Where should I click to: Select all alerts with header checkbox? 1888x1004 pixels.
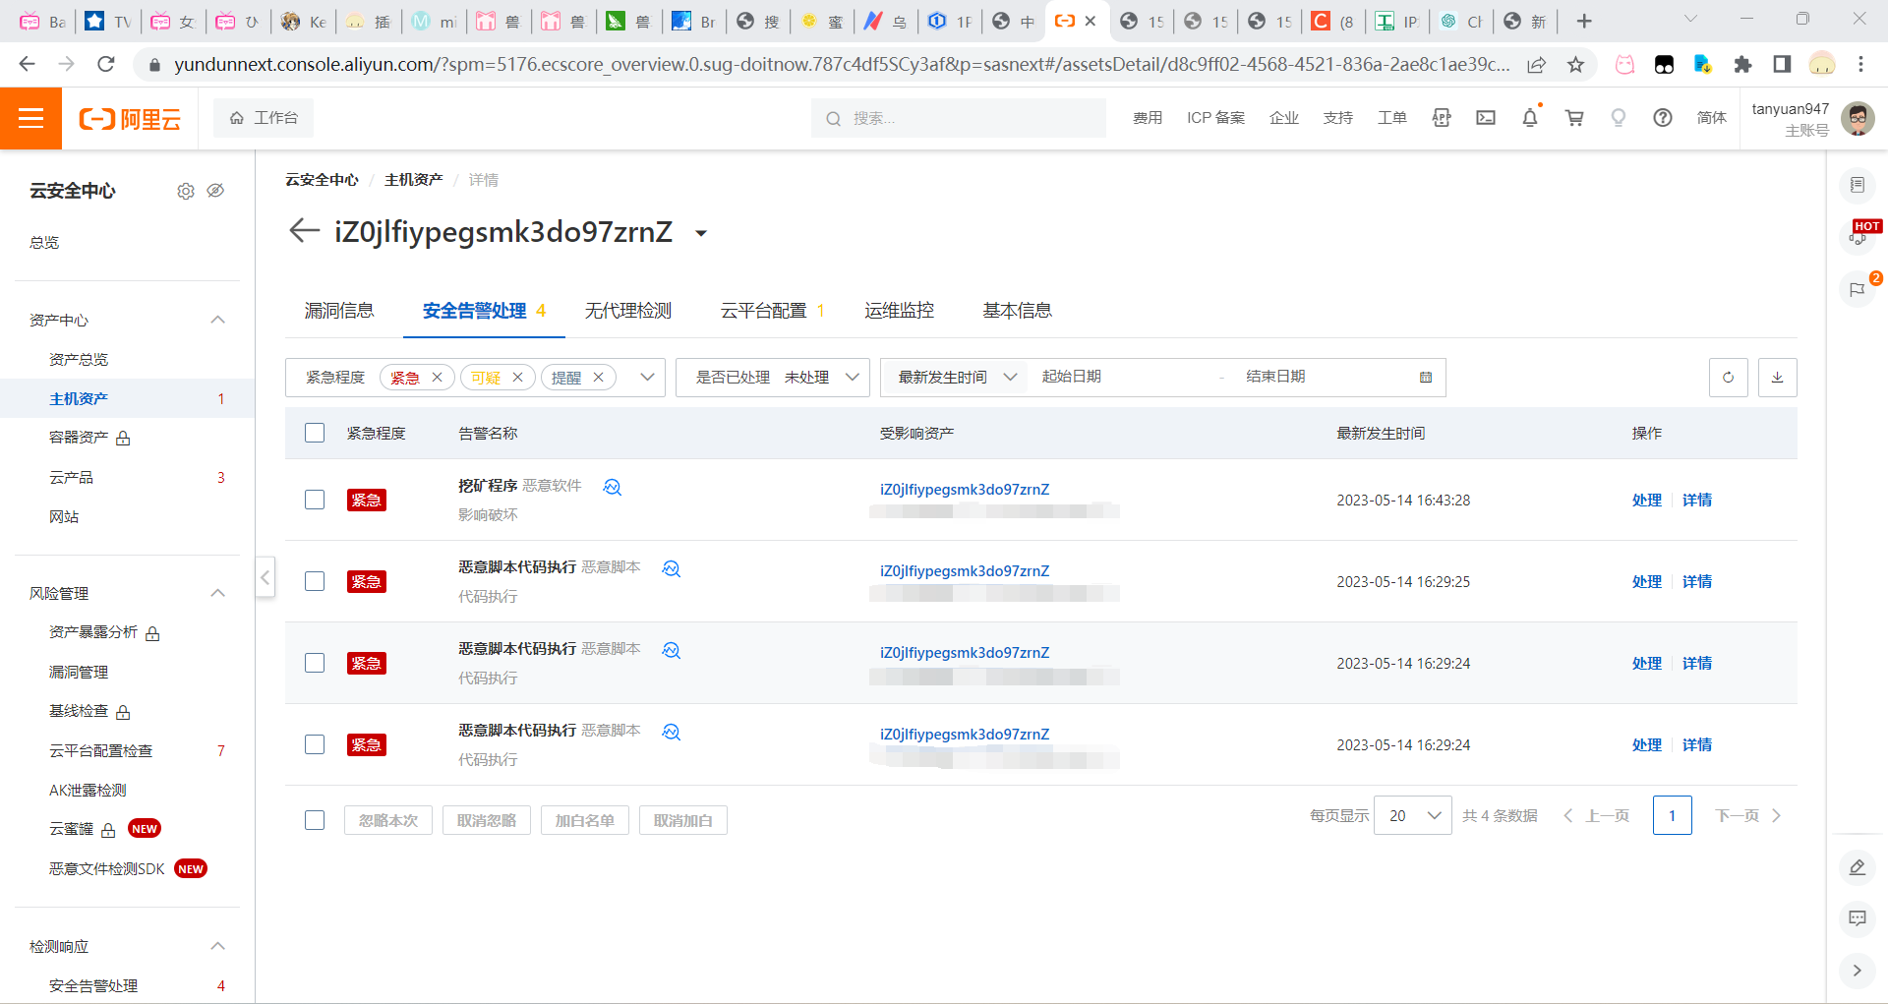(315, 434)
